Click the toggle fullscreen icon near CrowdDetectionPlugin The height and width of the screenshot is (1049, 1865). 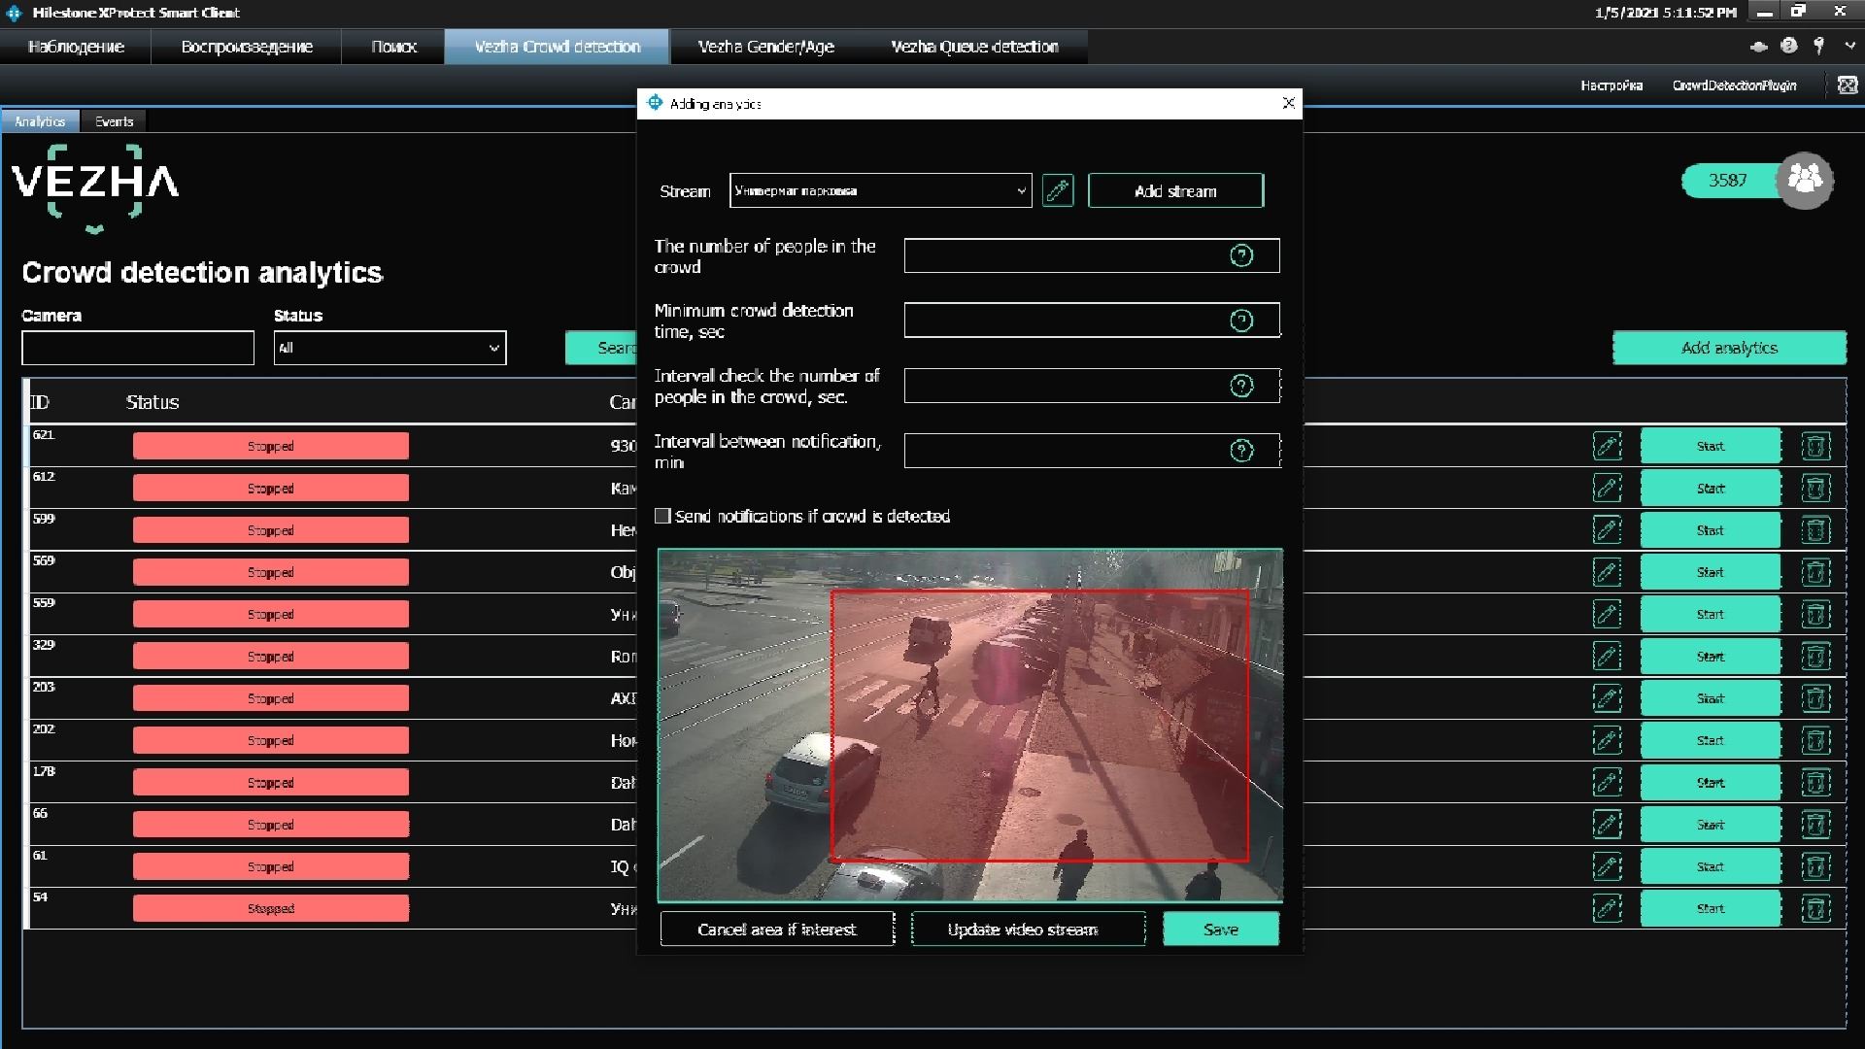1847,85
